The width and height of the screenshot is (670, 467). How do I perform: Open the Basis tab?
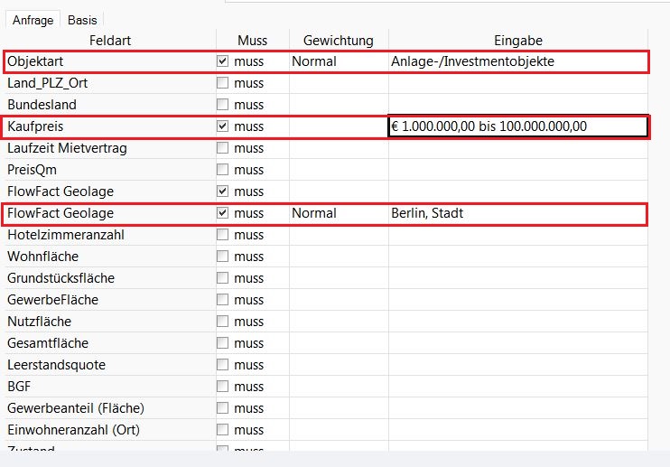pos(82,20)
